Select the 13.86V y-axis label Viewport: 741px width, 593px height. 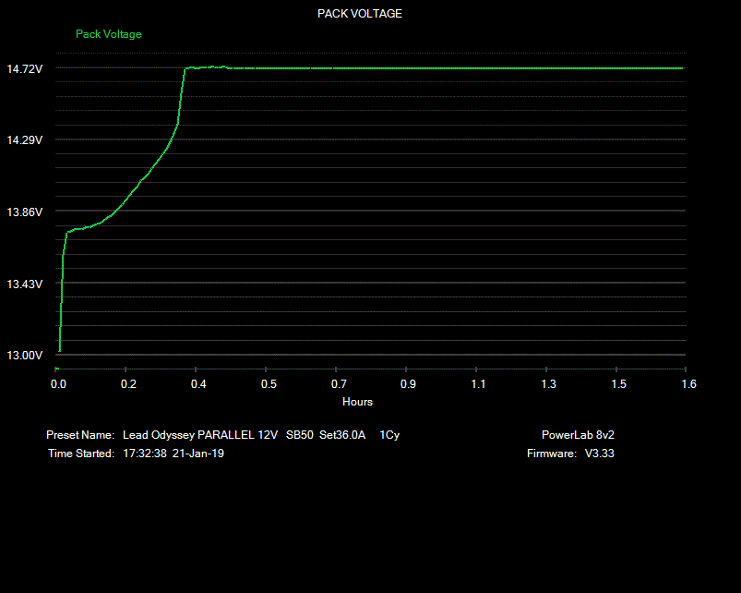point(25,212)
